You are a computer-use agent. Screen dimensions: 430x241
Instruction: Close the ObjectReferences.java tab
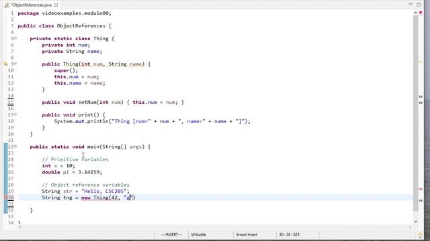[x=56, y=5]
